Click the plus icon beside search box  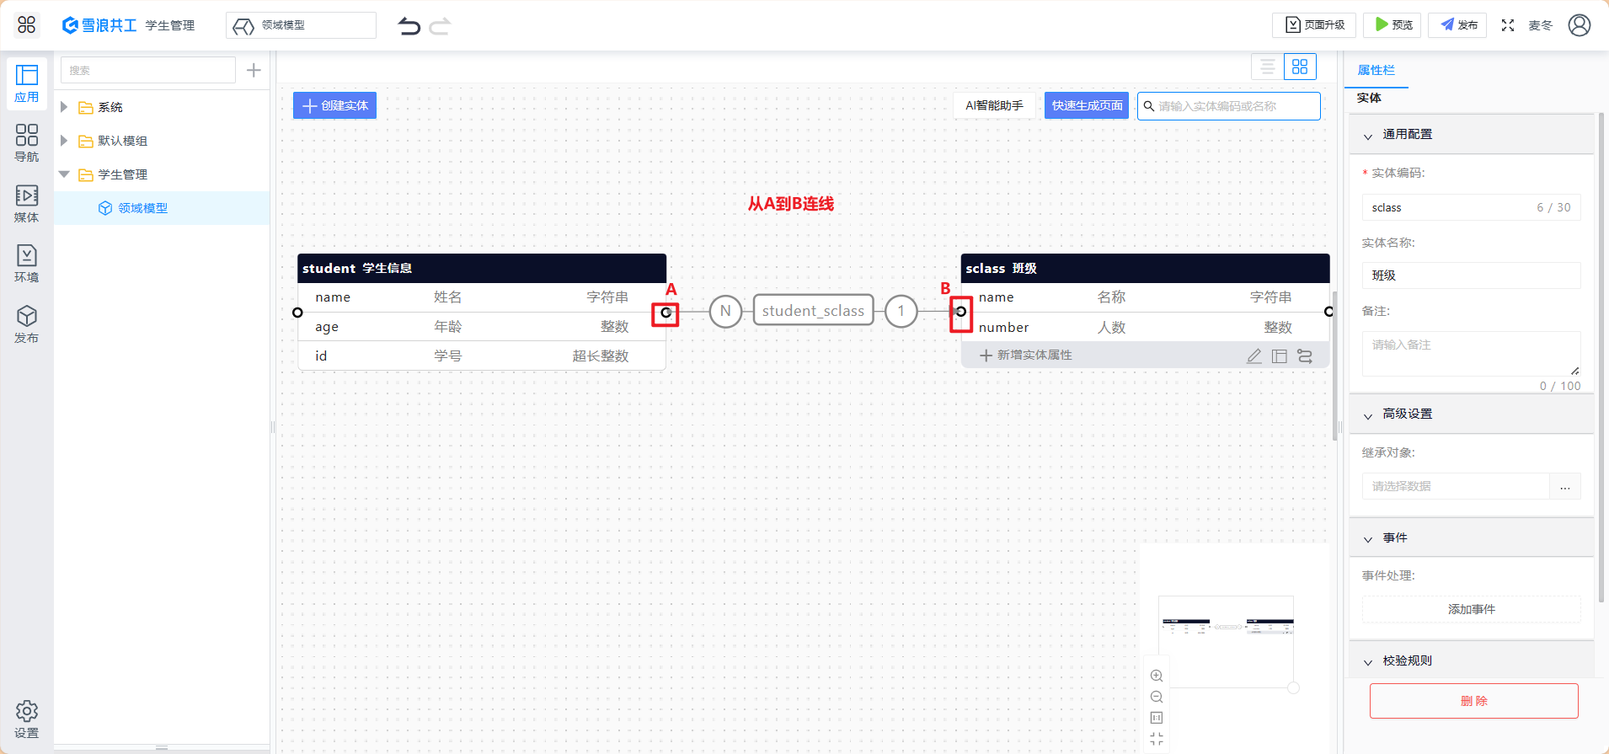pyautogui.click(x=254, y=70)
